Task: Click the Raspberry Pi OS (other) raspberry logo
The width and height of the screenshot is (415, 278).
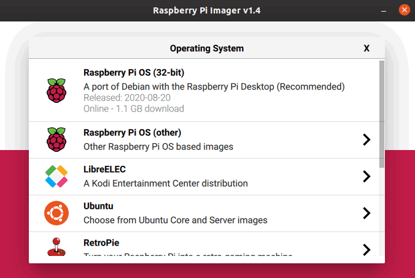Action: [x=56, y=140]
